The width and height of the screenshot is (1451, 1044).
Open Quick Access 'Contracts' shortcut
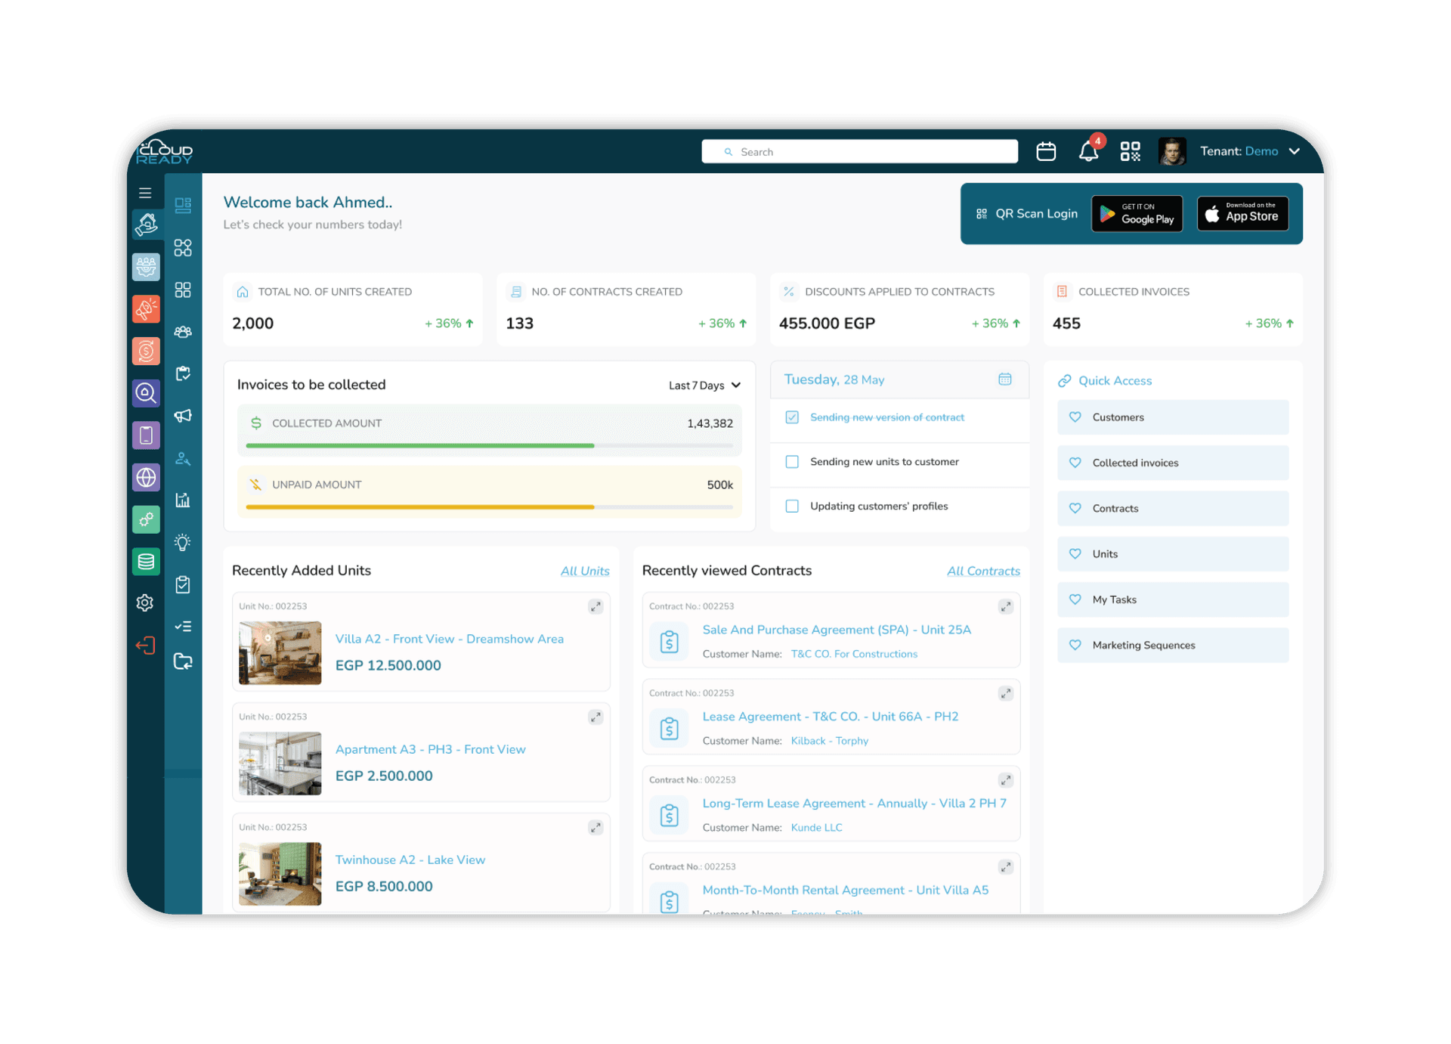click(1172, 508)
